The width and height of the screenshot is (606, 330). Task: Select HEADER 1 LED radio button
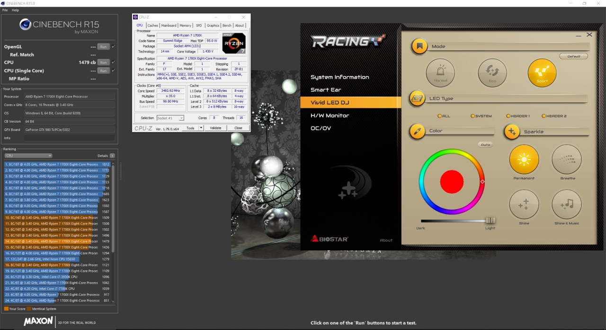pos(508,116)
